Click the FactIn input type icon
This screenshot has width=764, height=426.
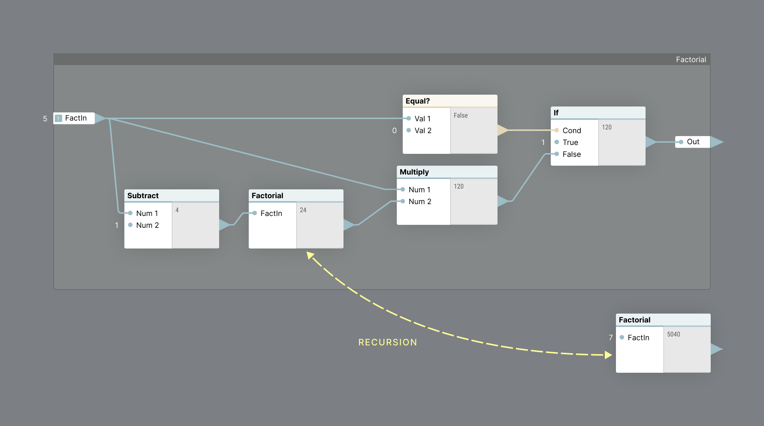(x=58, y=118)
